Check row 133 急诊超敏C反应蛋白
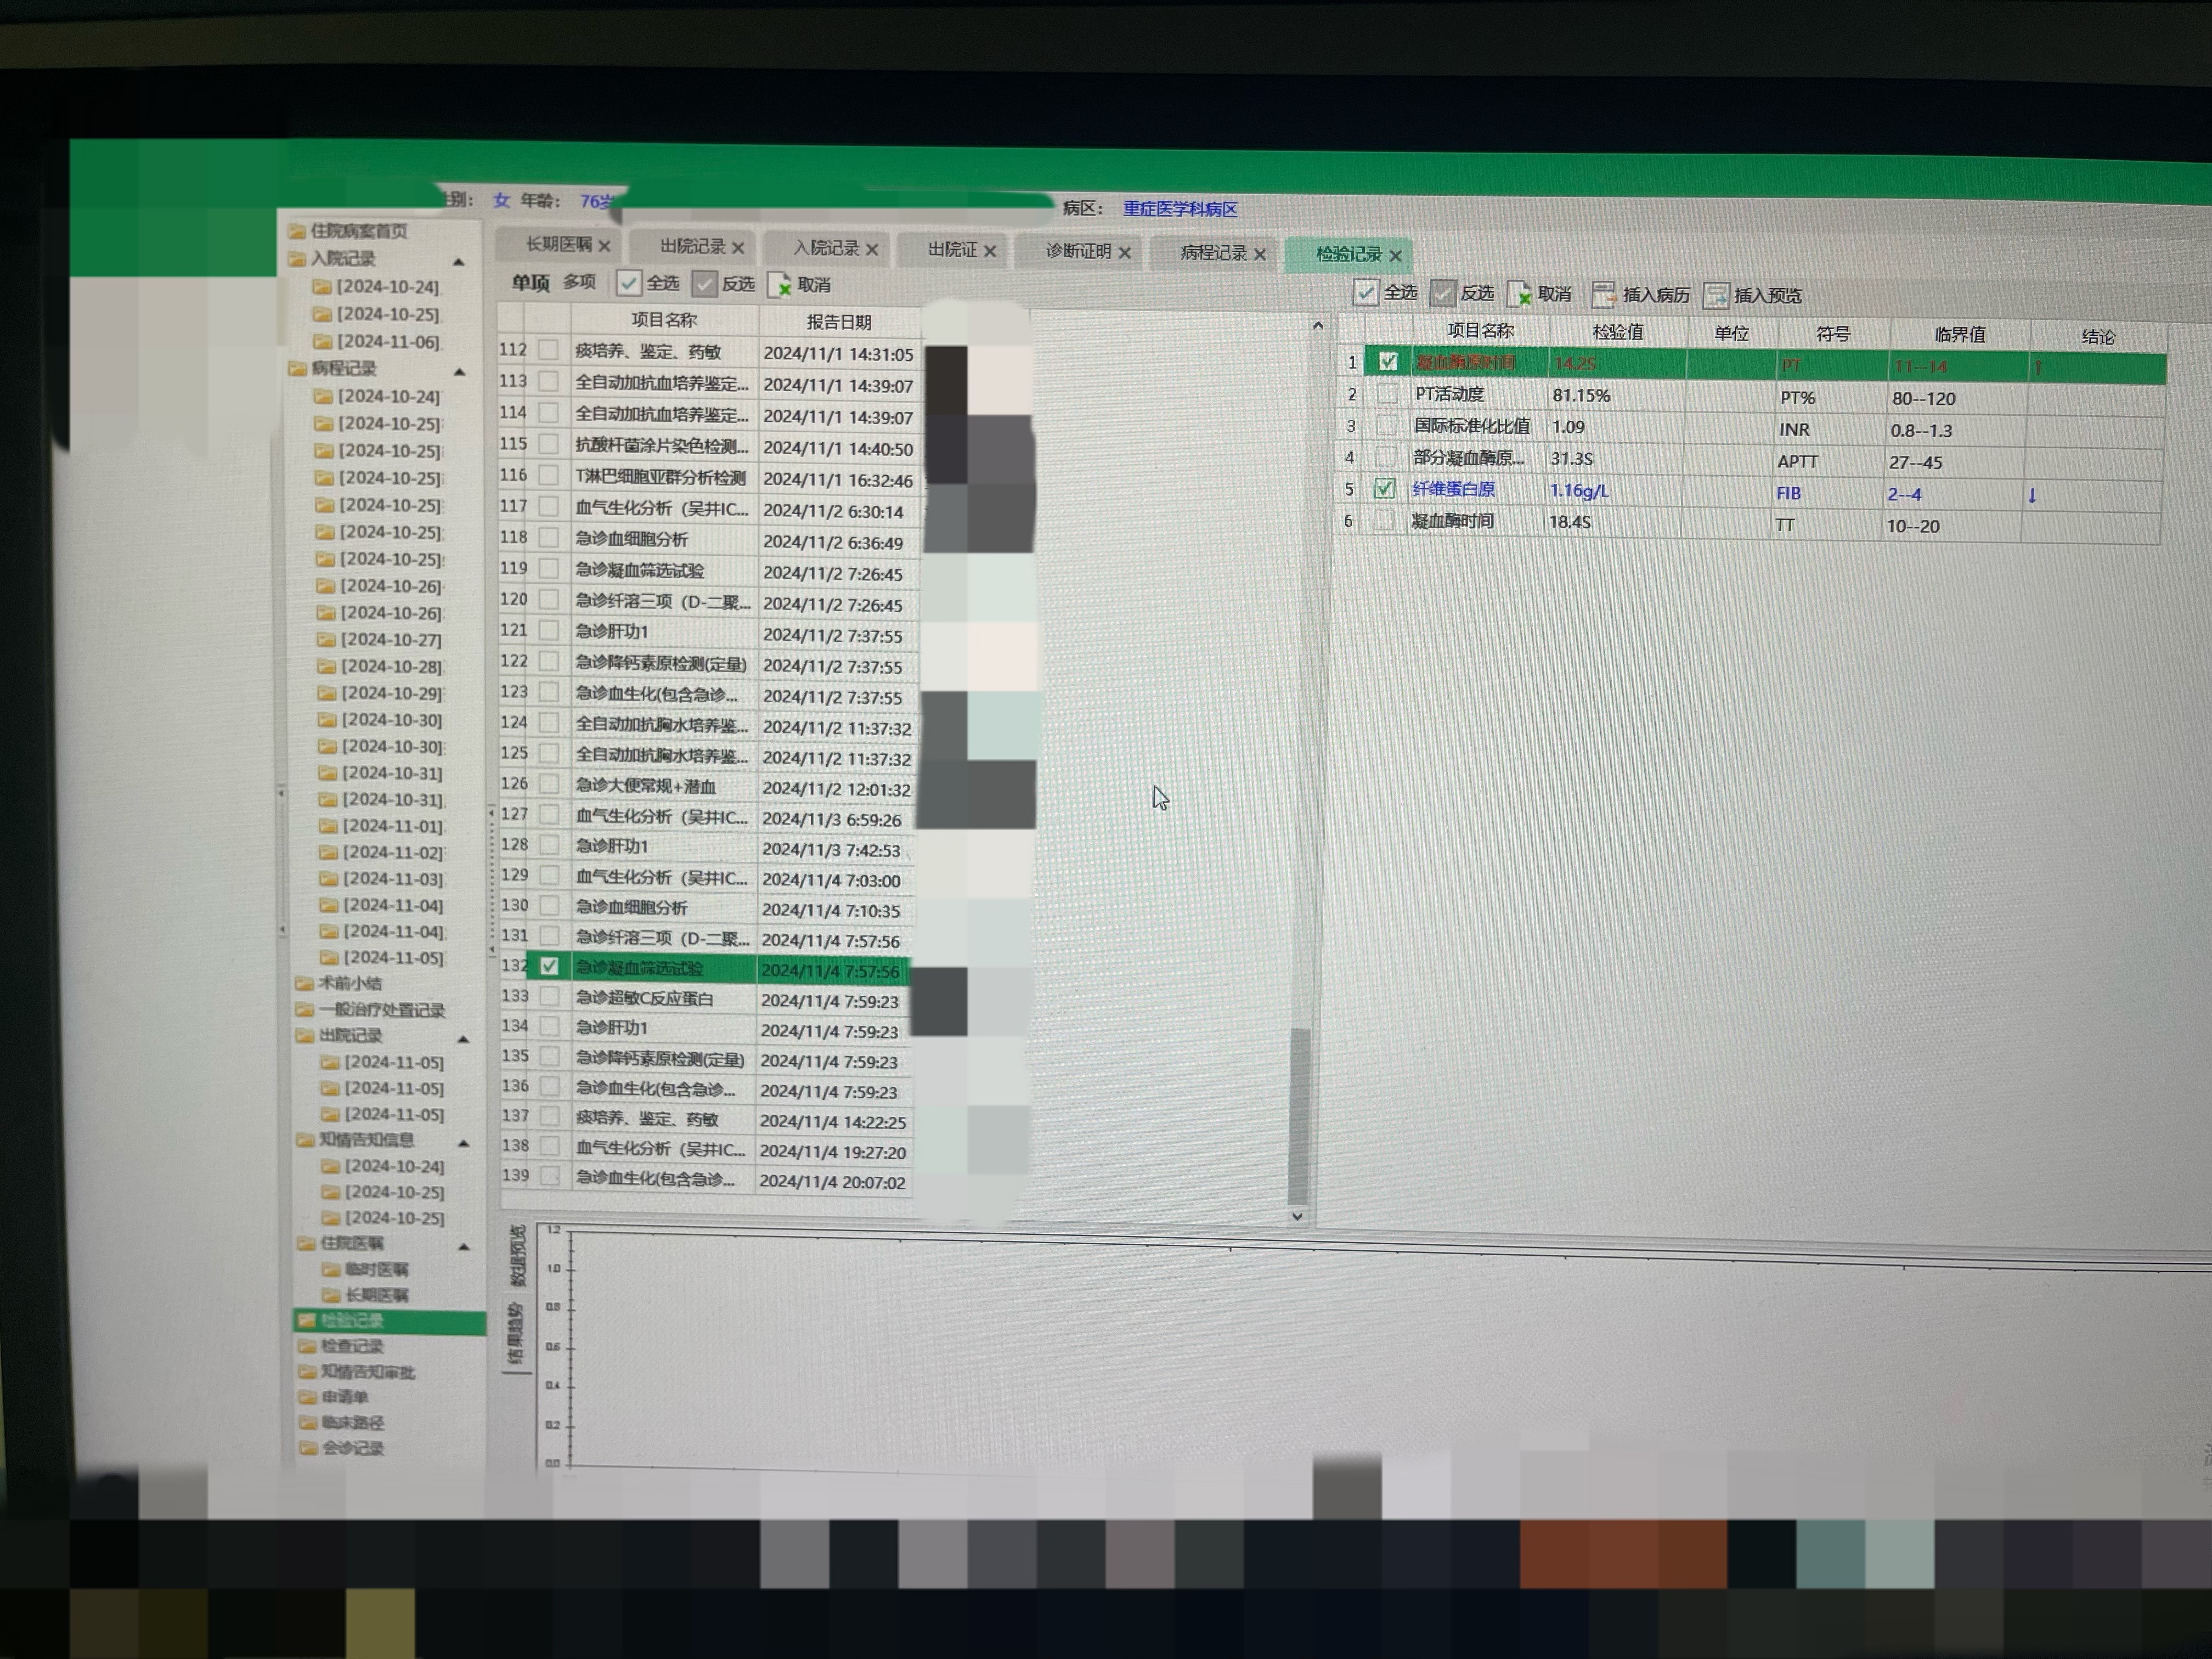The width and height of the screenshot is (2212, 1659). click(x=549, y=996)
